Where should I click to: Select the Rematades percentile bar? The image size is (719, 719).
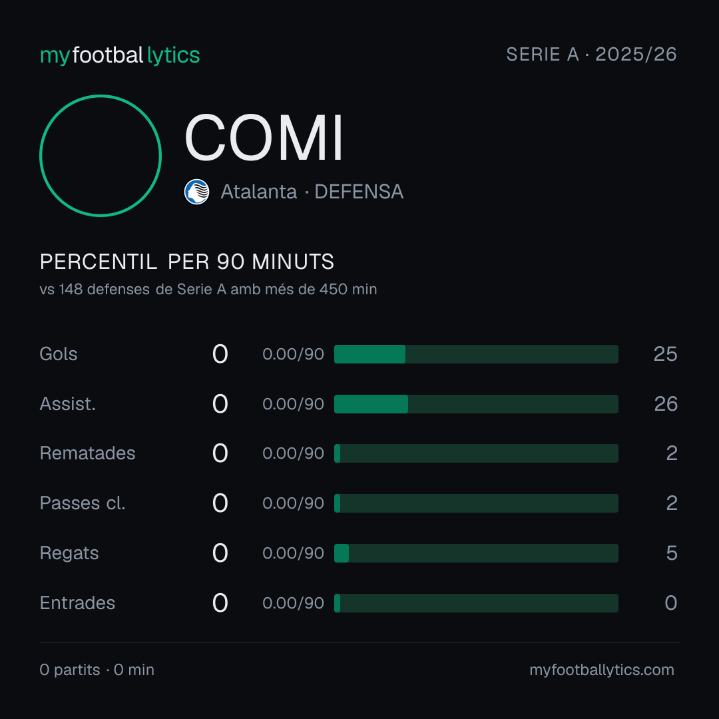pyautogui.click(x=476, y=453)
